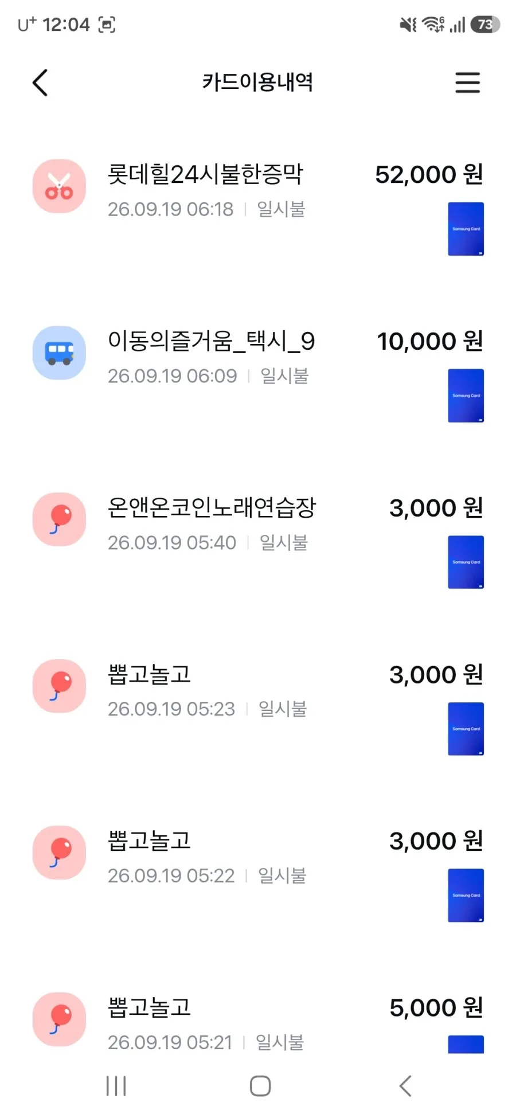Tap the balloon icon next to 온앤온코인노래연습장

click(59, 519)
